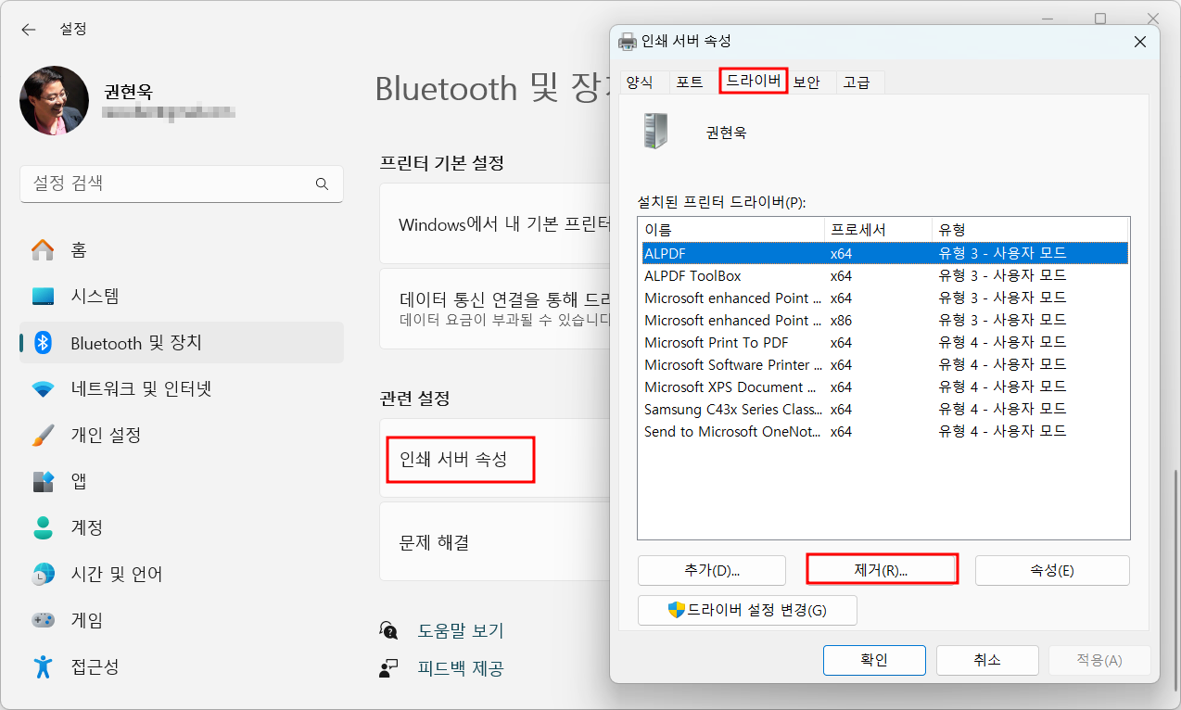Click the 설정 검색 search field
Viewport: 1181px width, 710px height.
182,184
